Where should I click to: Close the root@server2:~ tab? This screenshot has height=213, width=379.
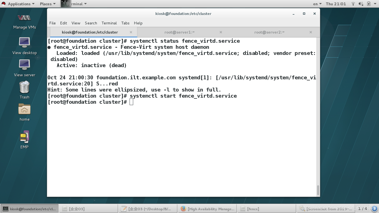tap(311, 32)
